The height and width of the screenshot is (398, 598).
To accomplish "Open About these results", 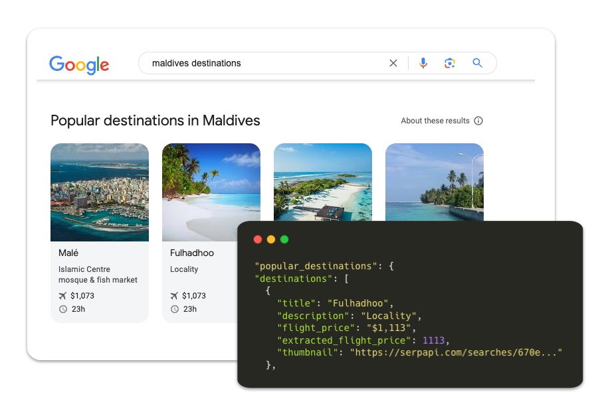I will coord(435,121).
